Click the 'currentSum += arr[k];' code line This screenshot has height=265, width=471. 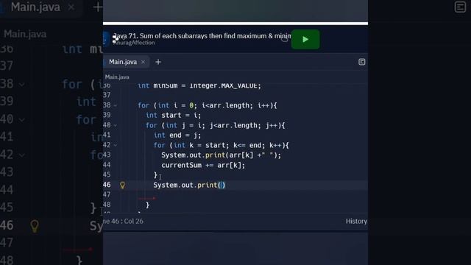point(203,165)
